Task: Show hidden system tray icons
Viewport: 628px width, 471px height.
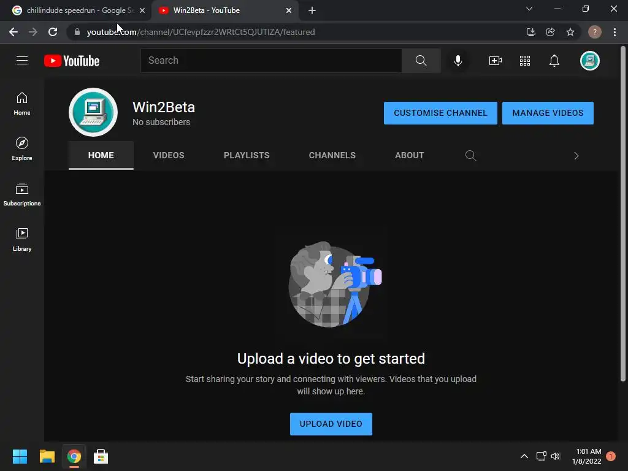Action: pos(524,456)
